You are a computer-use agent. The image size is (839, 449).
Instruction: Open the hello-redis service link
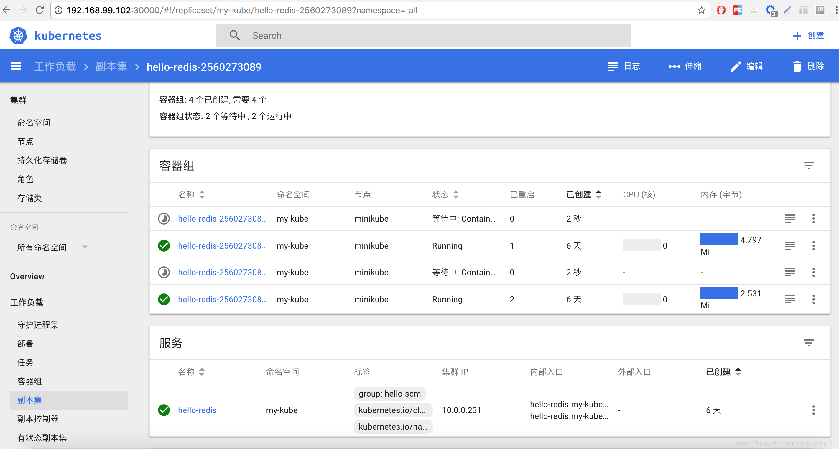pyautogui.click(x=197, y=410)
